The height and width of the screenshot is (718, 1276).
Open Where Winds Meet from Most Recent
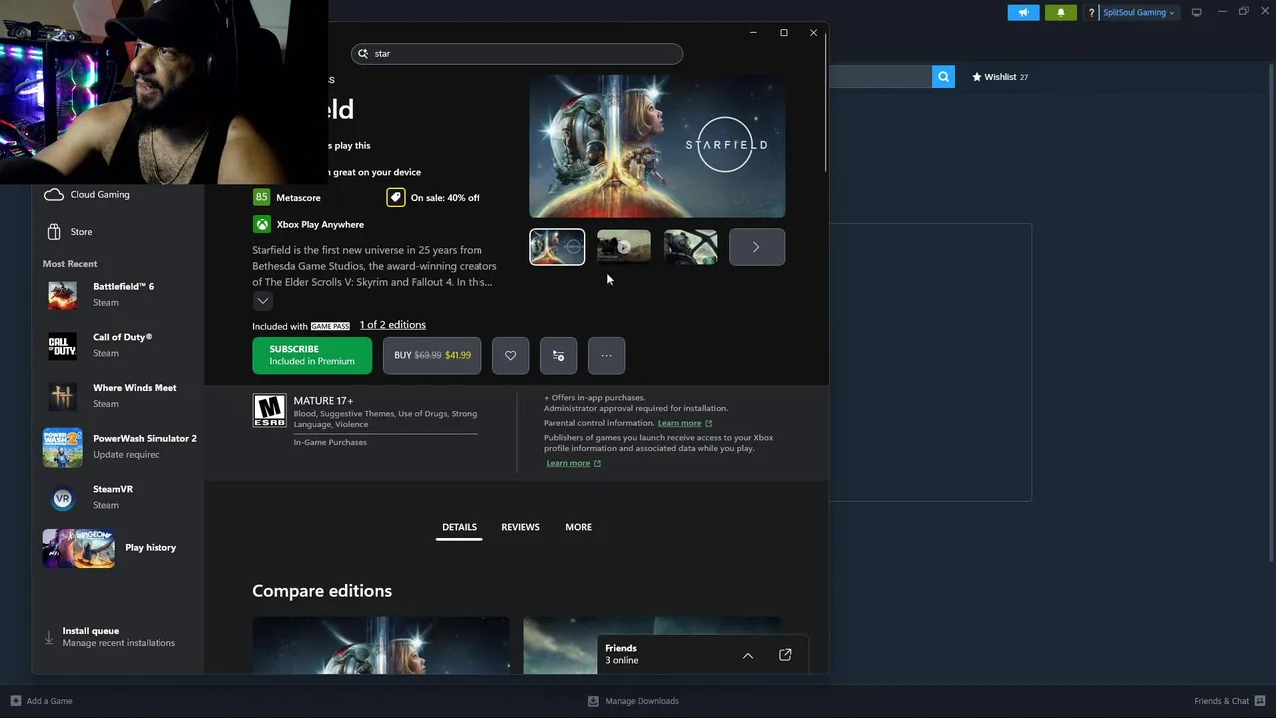(x=118, y=396)
